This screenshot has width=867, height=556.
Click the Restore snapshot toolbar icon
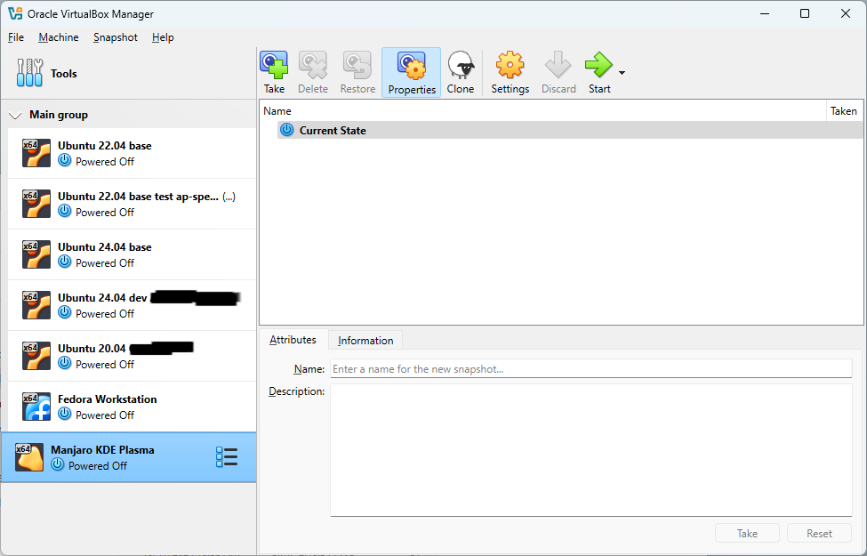coord(357,65)
